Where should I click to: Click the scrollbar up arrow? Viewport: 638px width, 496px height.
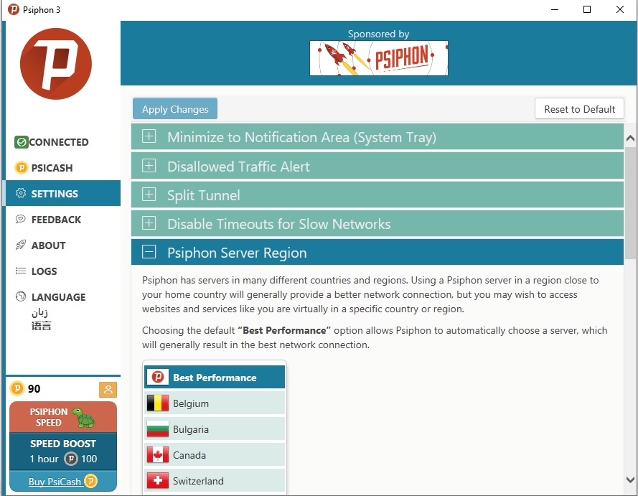coord(630,139)
